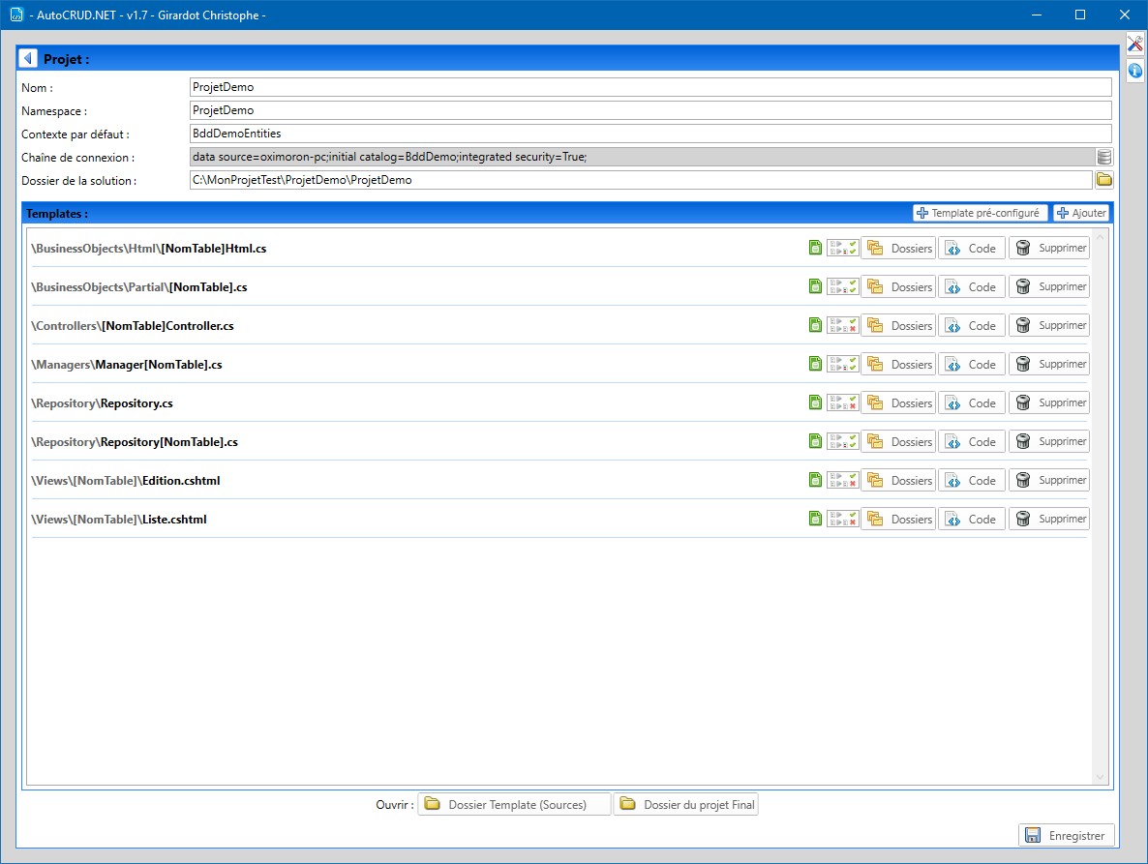Click green document icon for Repository[NomTable].cs
This screenshot has height=864, width=1148.
815,442
